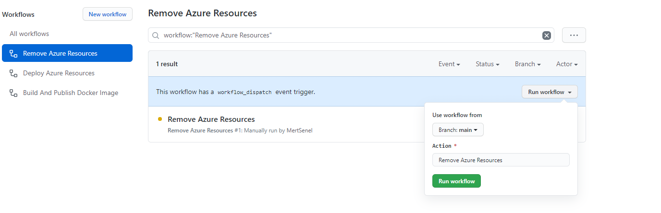Click the green Run workflow button
Image resolution: width=661 pixels, height=213 pixels.
[x=456, y=181]
